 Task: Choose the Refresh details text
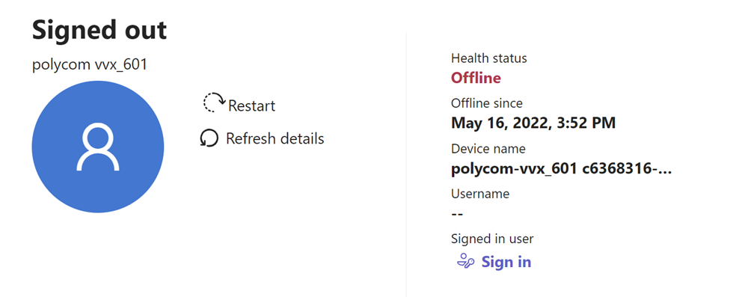tap(275, 138)
